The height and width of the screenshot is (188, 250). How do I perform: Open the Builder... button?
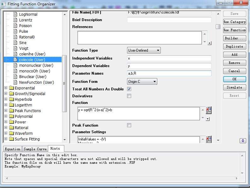235,38
